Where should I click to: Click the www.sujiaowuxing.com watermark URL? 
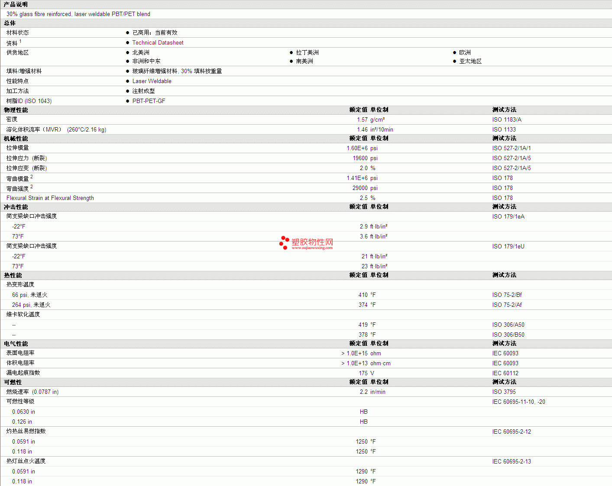tap(312, 248)
